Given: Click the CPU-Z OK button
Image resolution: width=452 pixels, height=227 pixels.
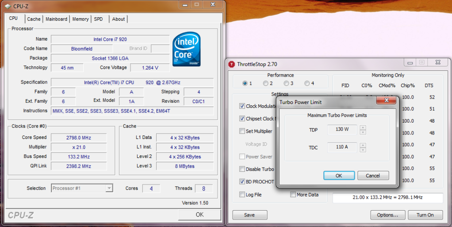Looking at the screenshot, I should [x=199, y=215].
